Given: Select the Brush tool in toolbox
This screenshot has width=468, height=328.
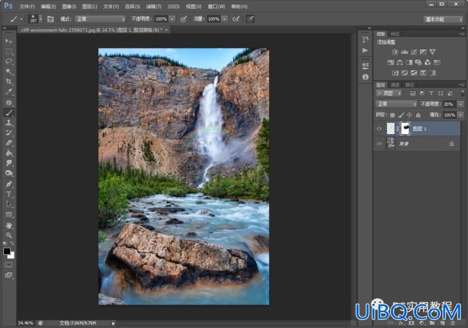Looking at the screenshot, I should pyautogui.click(x=9, y=113).
